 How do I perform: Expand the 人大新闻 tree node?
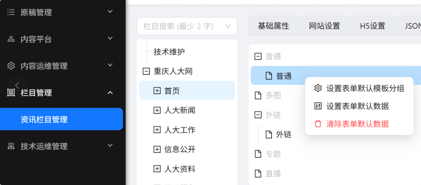[x=157, y=111]
